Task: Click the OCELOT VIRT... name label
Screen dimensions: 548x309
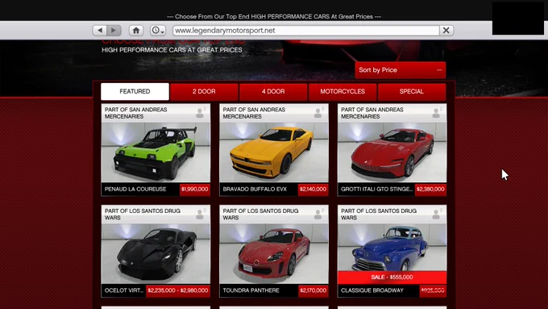Action: click(124, 290)
